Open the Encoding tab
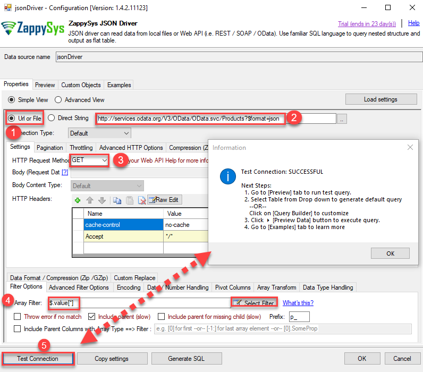Screen dimensions: 423x372 pyautogui.click(x=129, y=288)
